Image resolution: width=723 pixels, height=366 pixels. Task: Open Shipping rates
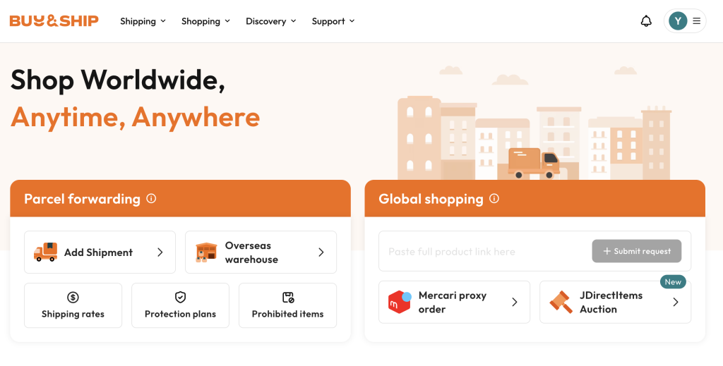pyautogui.click(x=73, y=305)
